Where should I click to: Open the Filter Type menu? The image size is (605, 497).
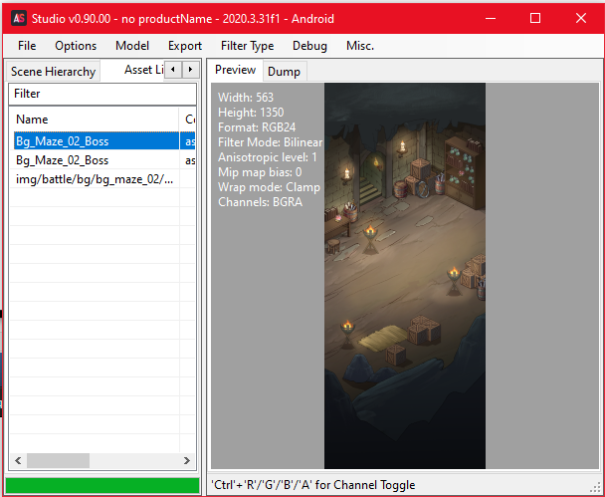(x=248, y=46)
